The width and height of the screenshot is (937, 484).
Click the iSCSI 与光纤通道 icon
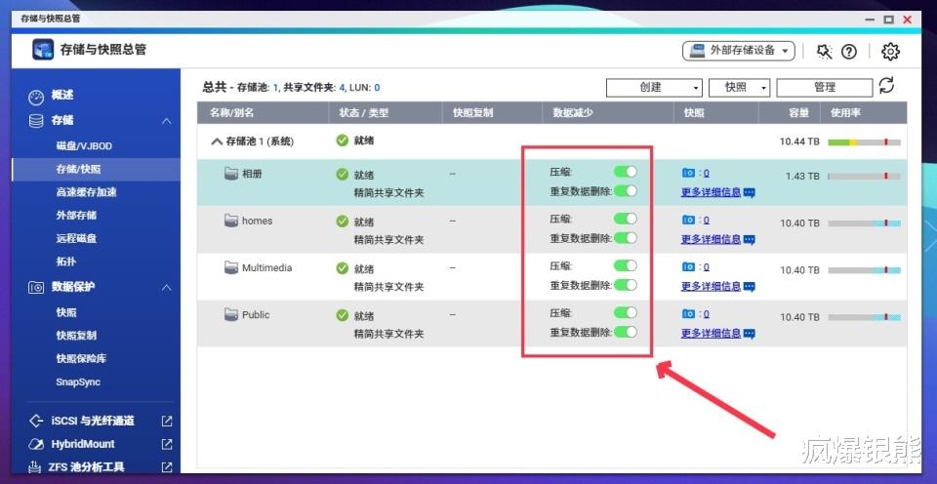(36, 421)
